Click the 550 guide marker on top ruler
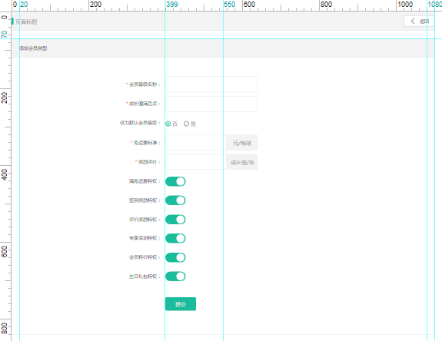Image resolution: width=442 pixels, height=341 pixels. (230, 4)
